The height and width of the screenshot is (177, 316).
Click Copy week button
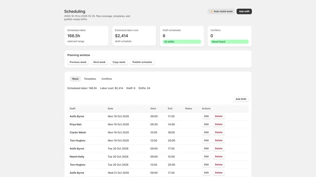[119, 62]
